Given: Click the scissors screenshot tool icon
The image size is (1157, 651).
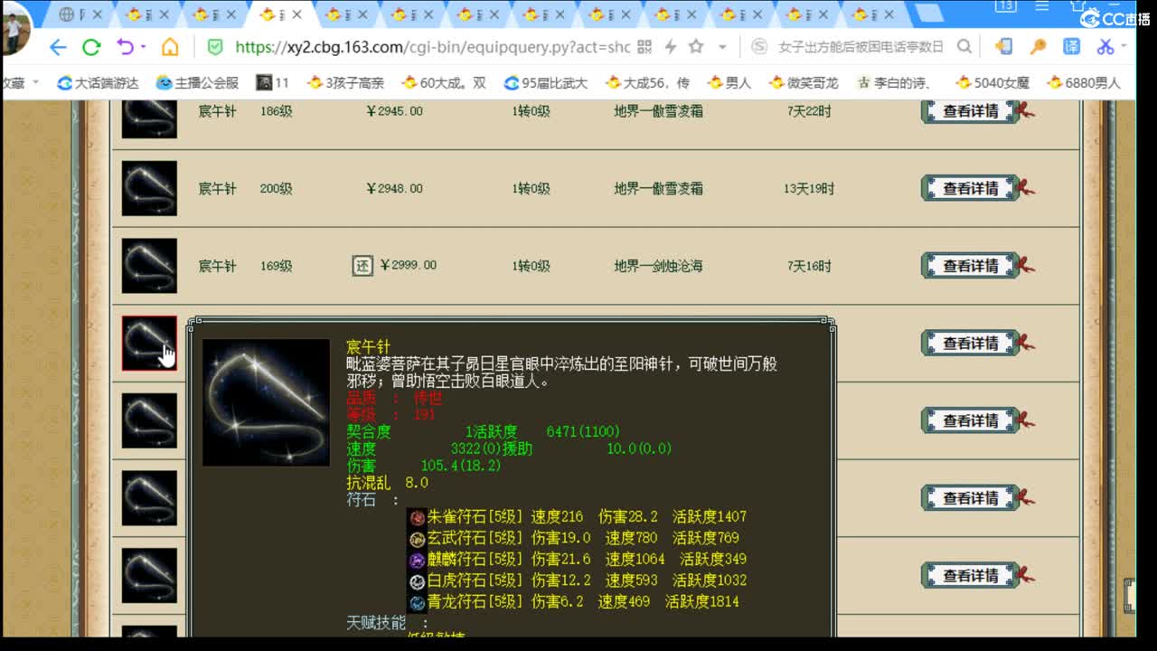Looking at the screenshot, I should (x=1105, y=47).
